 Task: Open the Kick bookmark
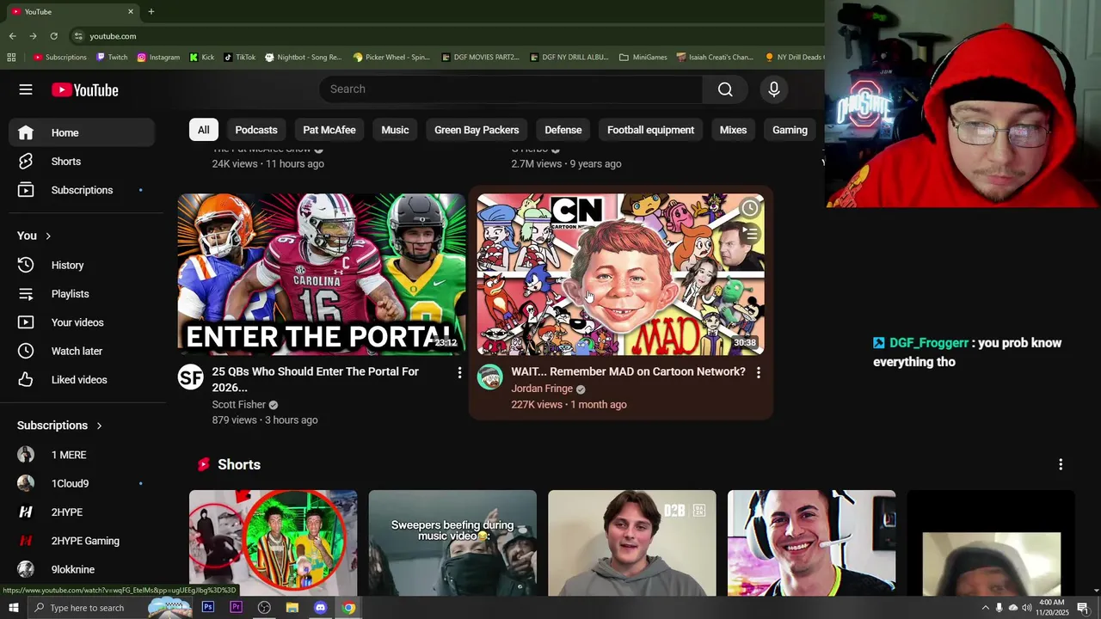coord(202,58)
